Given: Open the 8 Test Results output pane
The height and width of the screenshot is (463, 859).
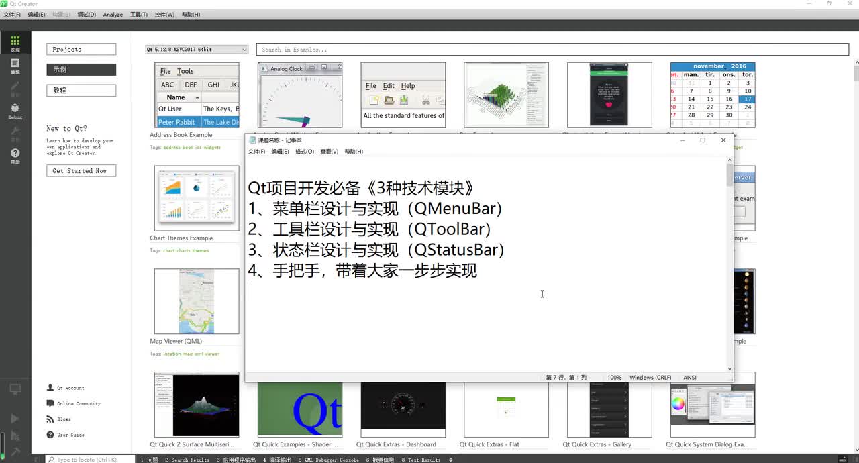Looking at the screenshot, I should point(421,460).
